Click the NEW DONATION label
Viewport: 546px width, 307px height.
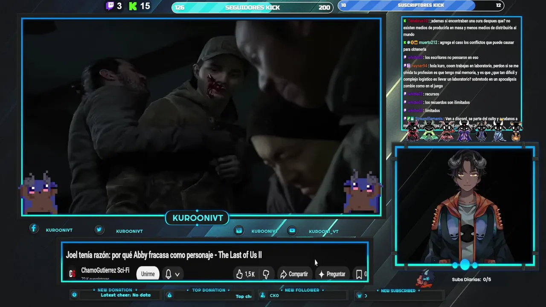coord(114,290)
